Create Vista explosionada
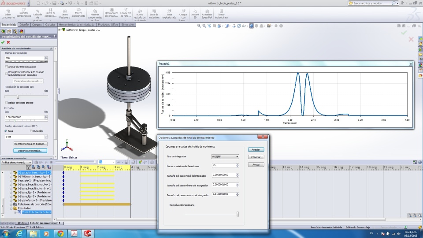 [x=169, y=14]
